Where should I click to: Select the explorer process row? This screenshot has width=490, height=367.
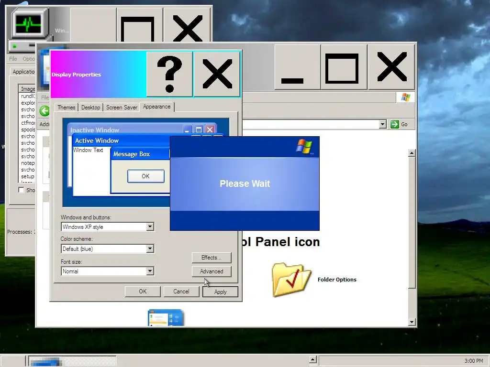pos(27,103)
